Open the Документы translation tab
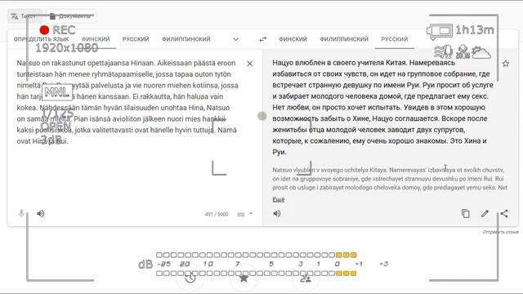 tap(71, 16)
